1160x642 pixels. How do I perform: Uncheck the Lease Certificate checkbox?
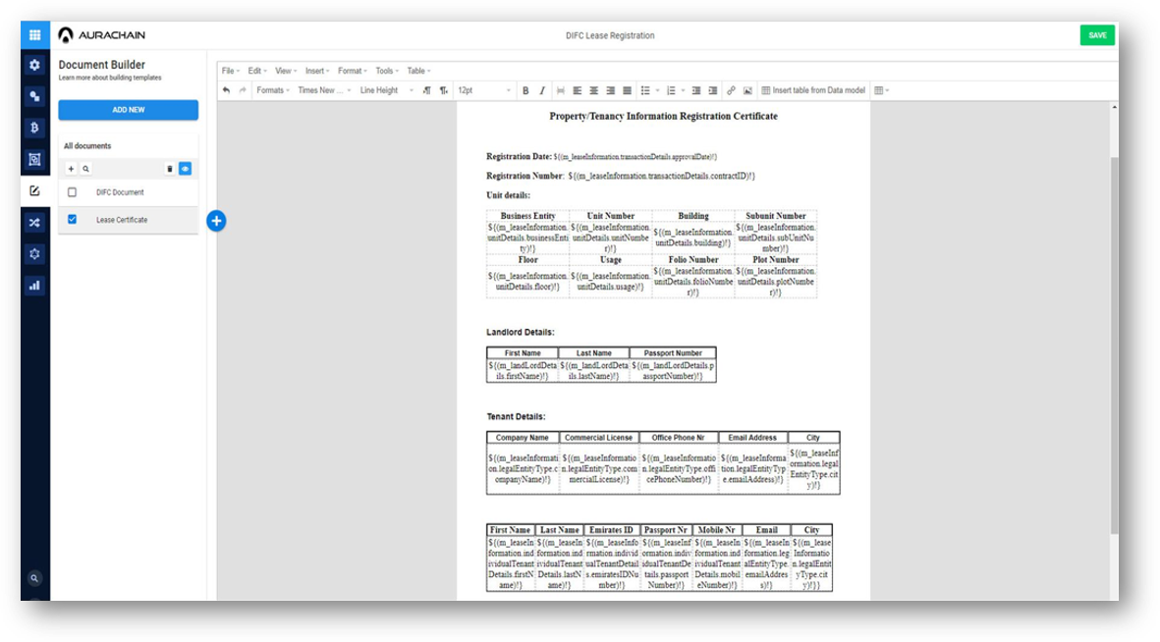(x=73, y=220)
